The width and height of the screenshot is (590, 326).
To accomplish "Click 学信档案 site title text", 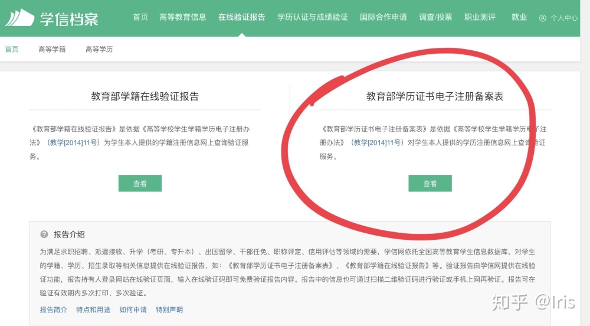I will tap(69, 19).
